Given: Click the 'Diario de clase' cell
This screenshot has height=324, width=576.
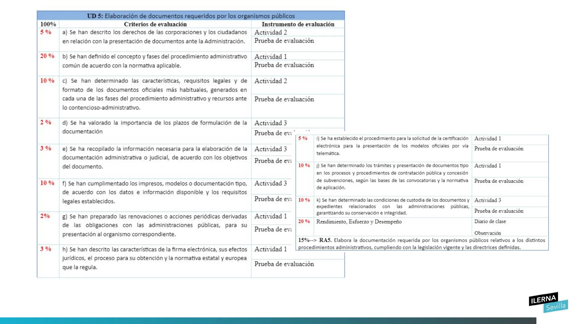Looking at the screenshot, I should pyautogui.click(x=490, y=221).
